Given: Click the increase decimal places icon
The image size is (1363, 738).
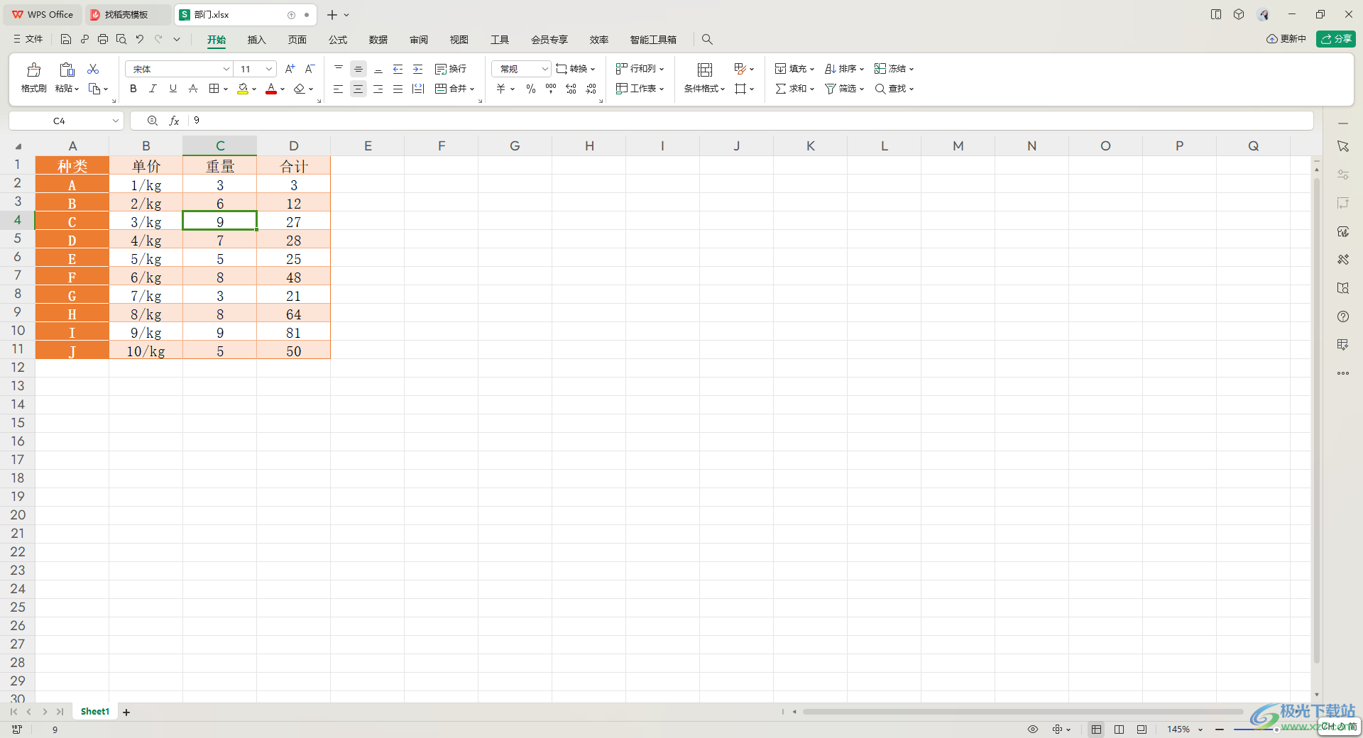Looking at the screenshot, I should click(x=571, y=89).
